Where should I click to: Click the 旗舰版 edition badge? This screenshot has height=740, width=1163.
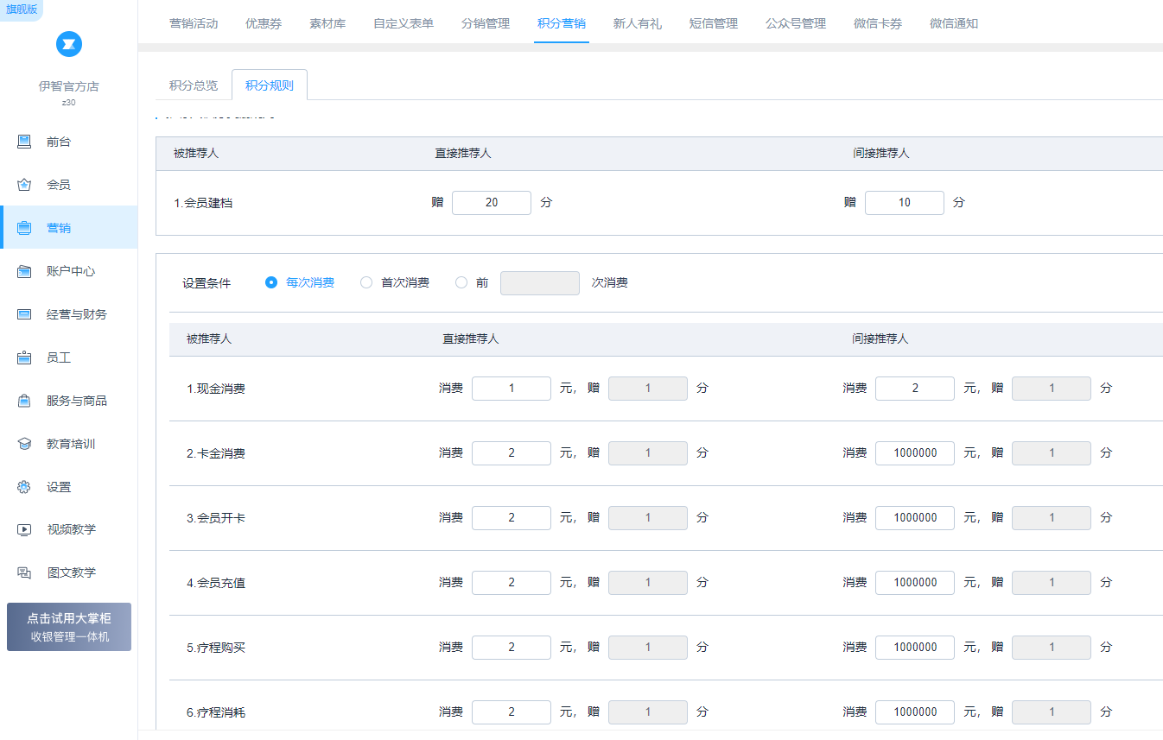pos(21,9)
